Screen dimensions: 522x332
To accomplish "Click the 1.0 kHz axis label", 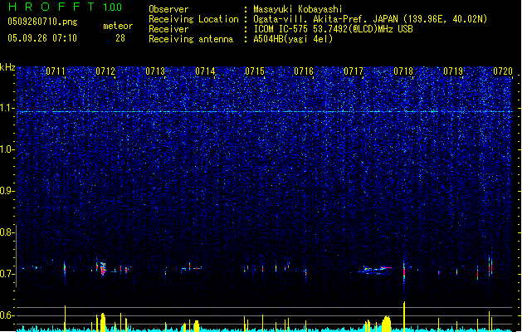I will coord(7,149).
